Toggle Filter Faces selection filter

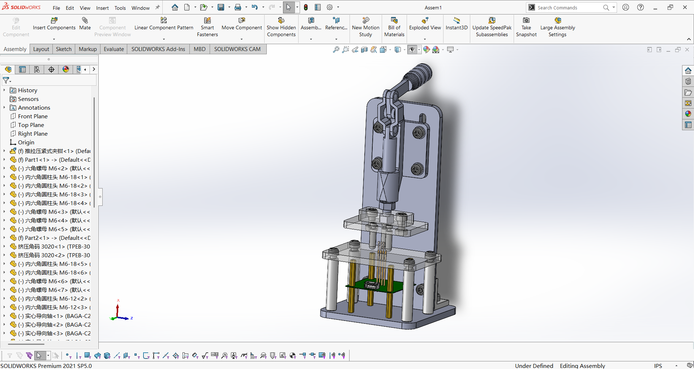click(87, 356)
